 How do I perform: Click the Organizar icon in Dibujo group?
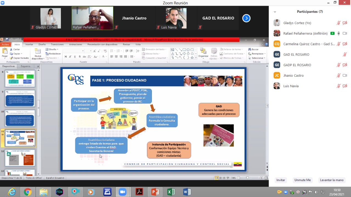point(203,51)
